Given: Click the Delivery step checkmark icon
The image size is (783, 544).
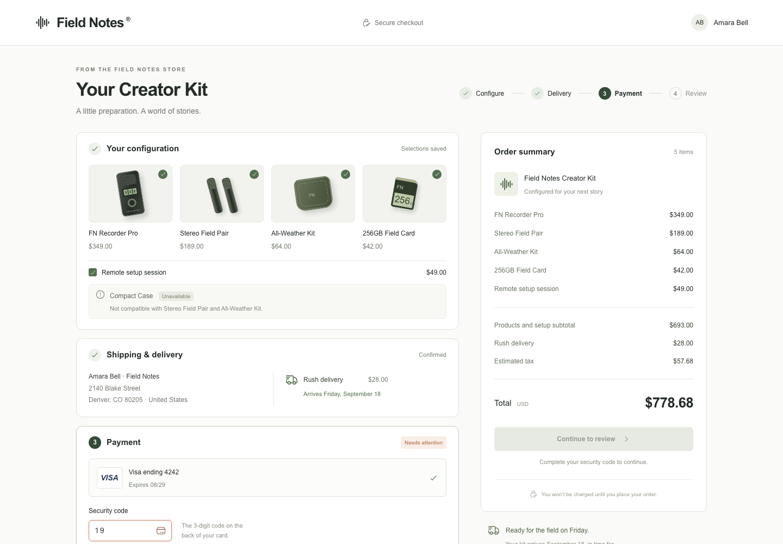Looking at the screenshot, I should coord(537,94).
